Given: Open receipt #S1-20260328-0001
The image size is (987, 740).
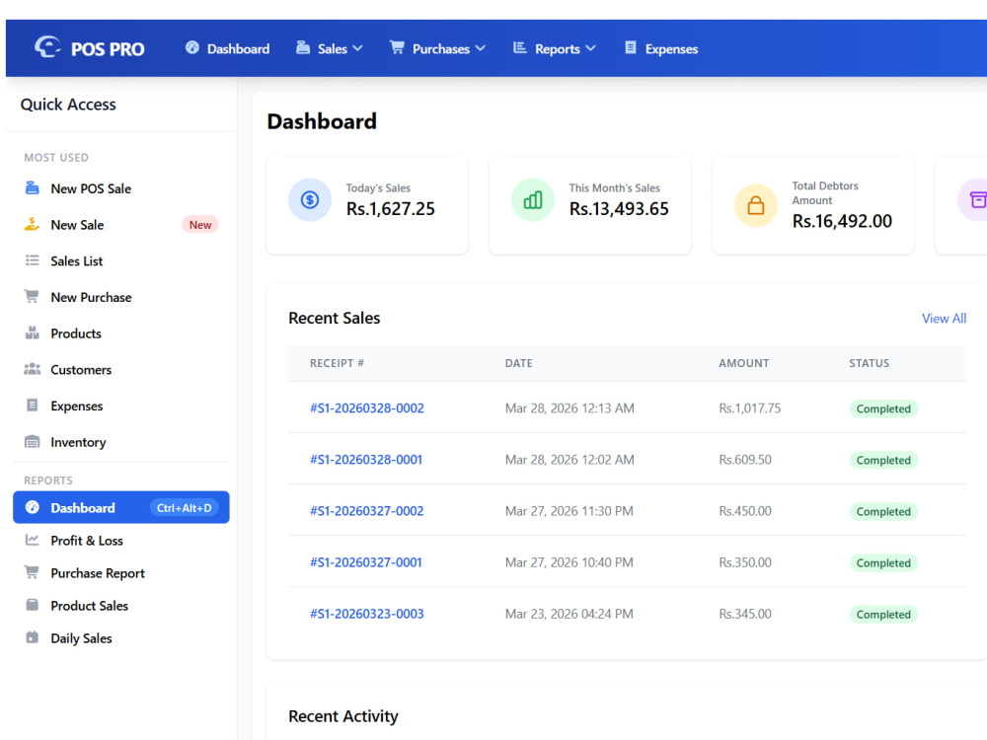Looking at the screenshot, I should [x=366, y=460].
